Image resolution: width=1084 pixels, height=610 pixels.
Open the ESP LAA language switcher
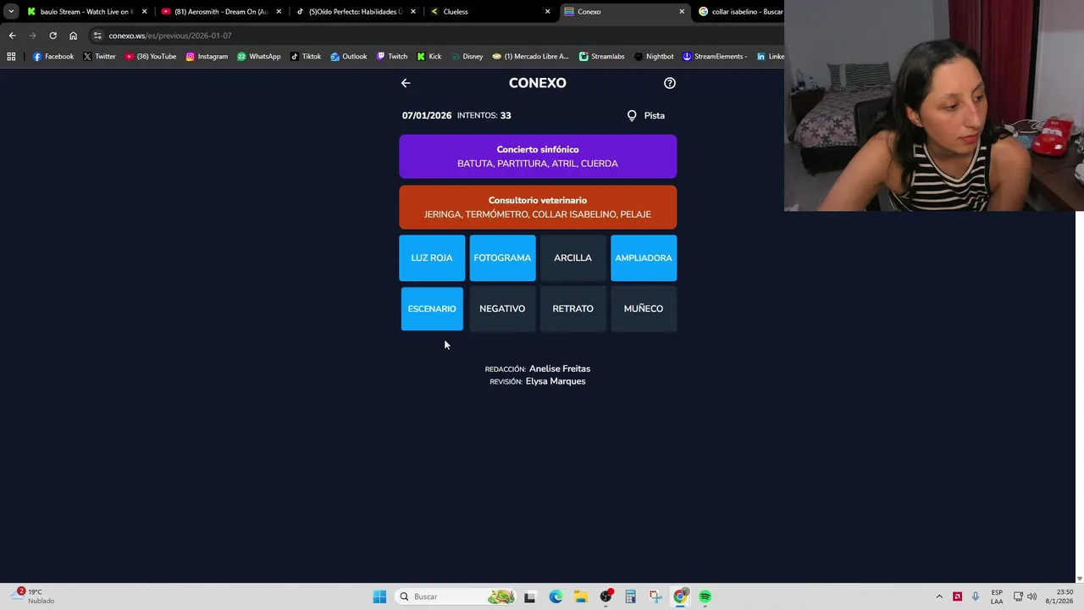point(997,596)
